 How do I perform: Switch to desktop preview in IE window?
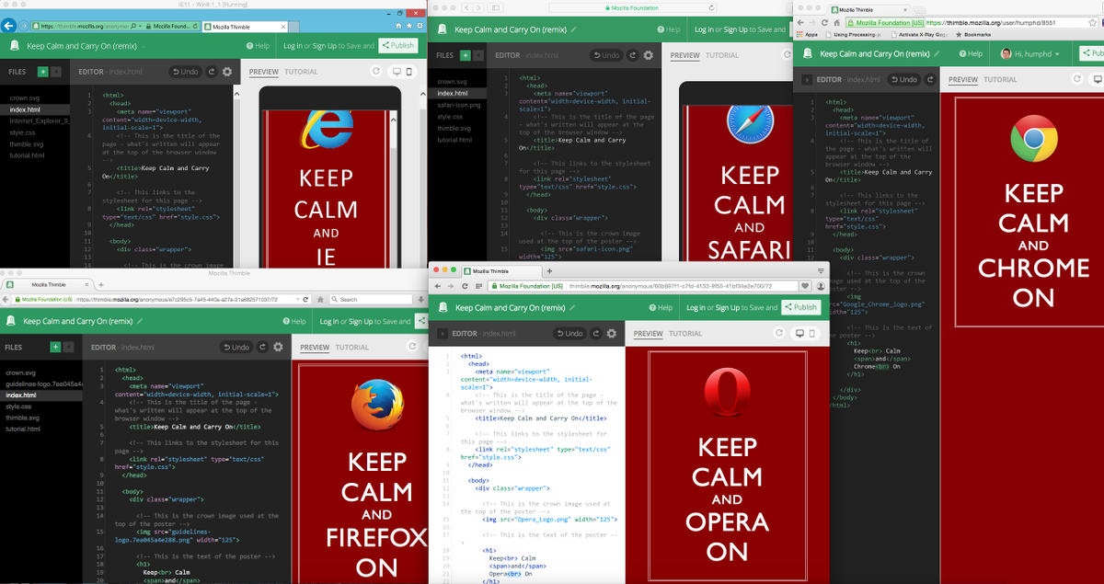click(x=397, y=71)
